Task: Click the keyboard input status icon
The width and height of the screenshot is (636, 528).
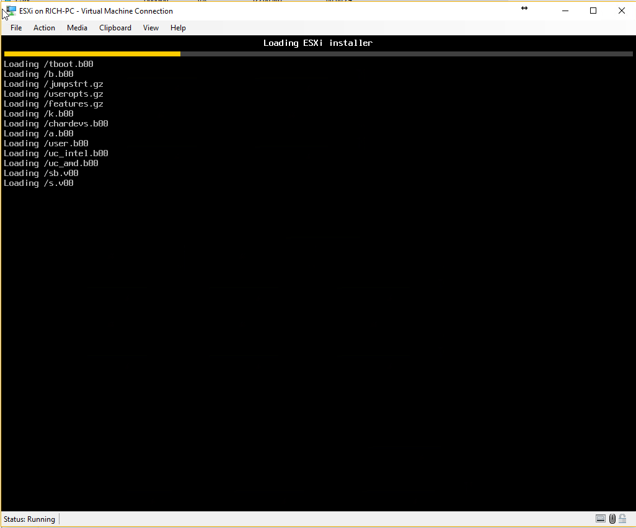Action: click(x=600, y=519)
